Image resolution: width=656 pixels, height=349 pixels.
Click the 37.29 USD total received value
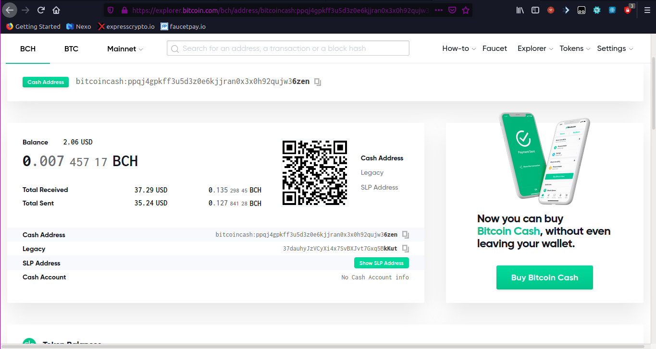click(151, 190)
